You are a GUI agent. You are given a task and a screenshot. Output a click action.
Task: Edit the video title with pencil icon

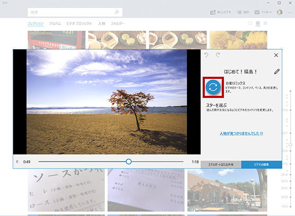tap(276, 71)
